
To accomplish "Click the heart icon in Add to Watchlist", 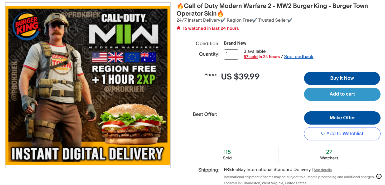I will pos(323,134).
